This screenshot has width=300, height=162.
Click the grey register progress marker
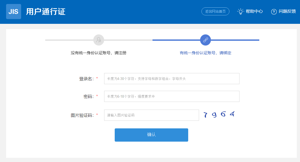click(99, 40)
